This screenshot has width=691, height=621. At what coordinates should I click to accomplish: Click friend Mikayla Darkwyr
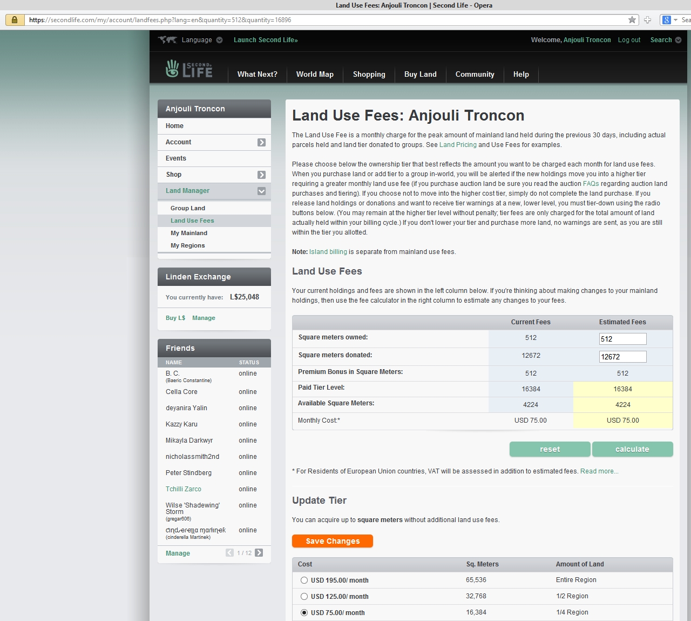tap(189, 440)
